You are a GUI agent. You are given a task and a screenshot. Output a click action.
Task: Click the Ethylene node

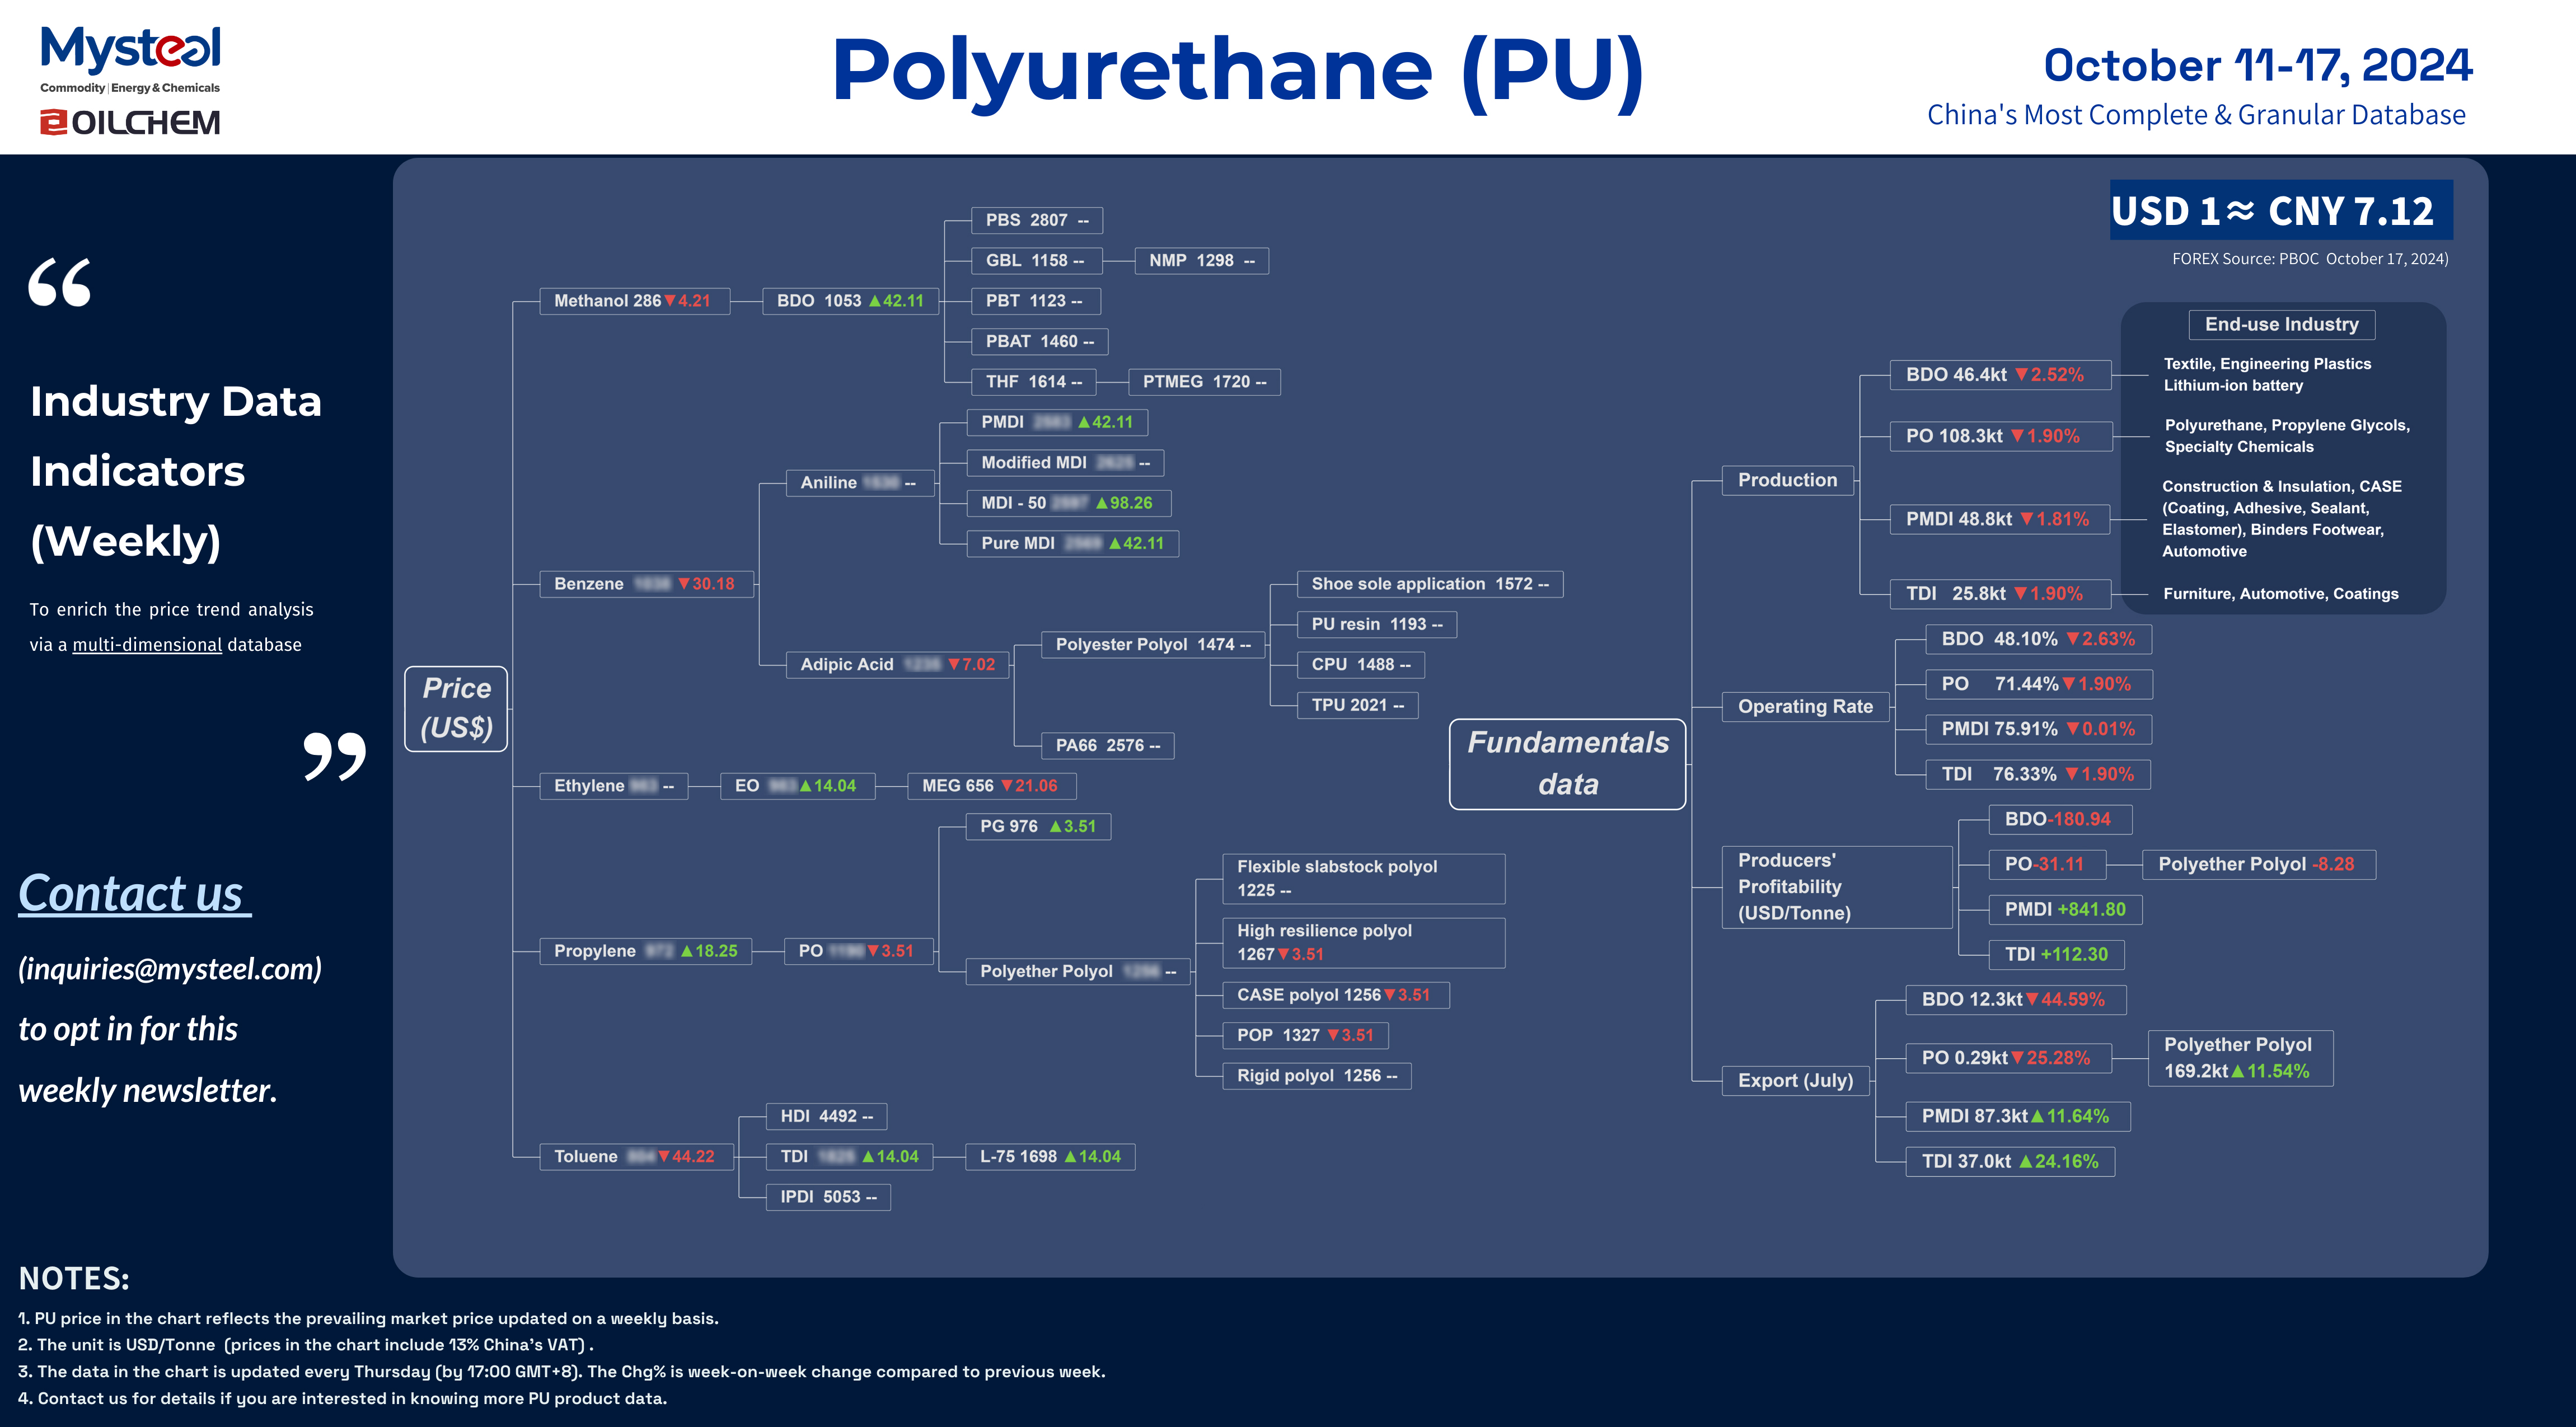(x=614, y=786)
